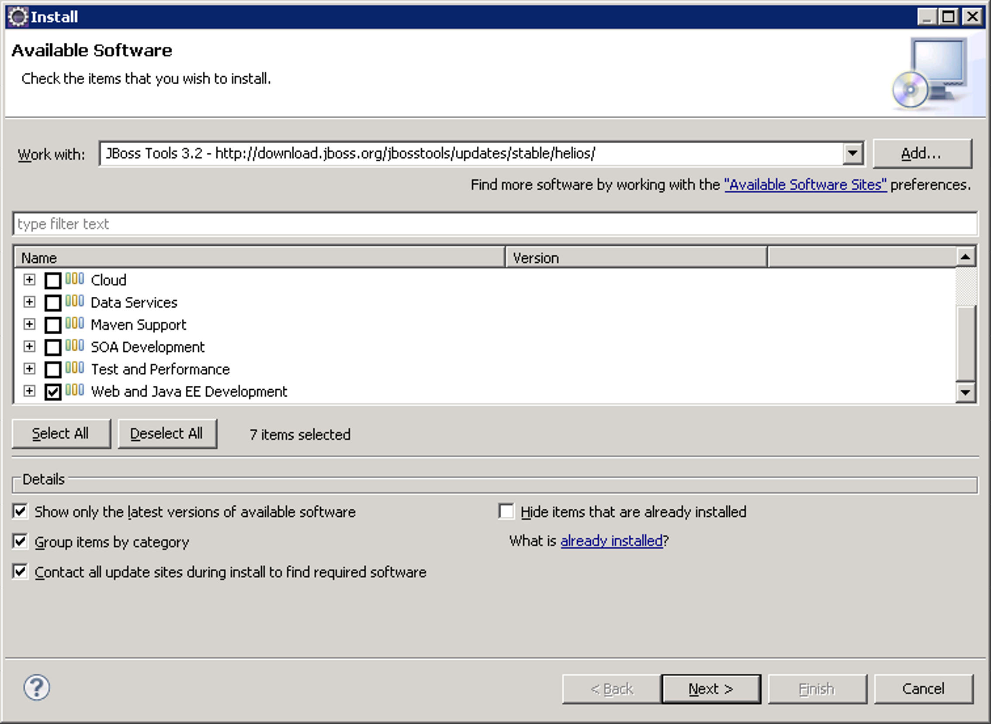Enable Hide items that are already installed
This screenshot has width=991, height=724.
(506, 511)
